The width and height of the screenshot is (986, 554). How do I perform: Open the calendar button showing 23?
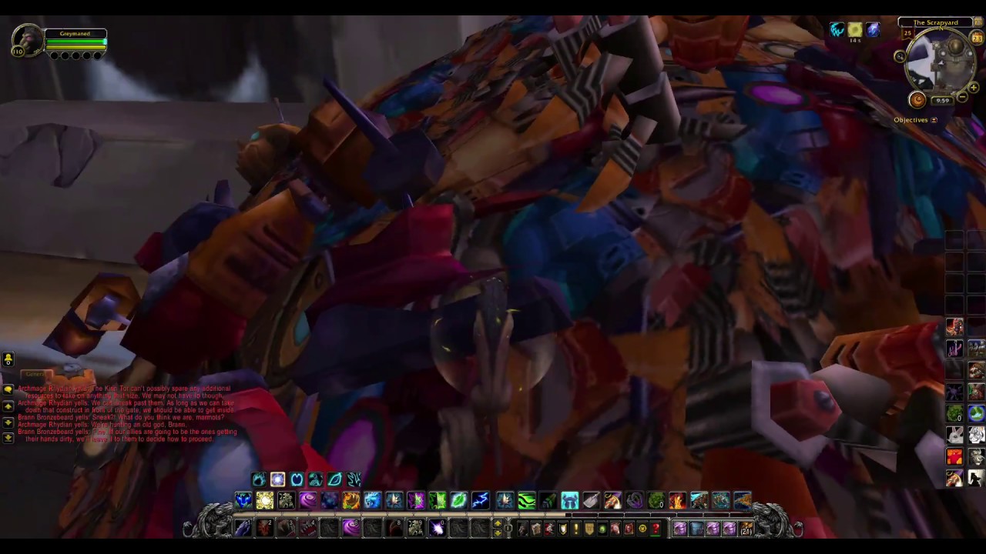click(x=978, y=38)
